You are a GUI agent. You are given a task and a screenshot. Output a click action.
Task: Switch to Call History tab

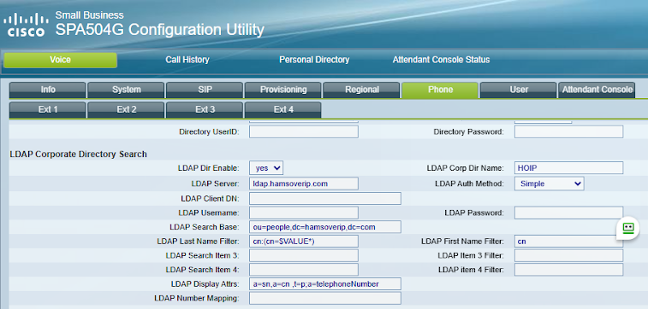coord(187,60)
